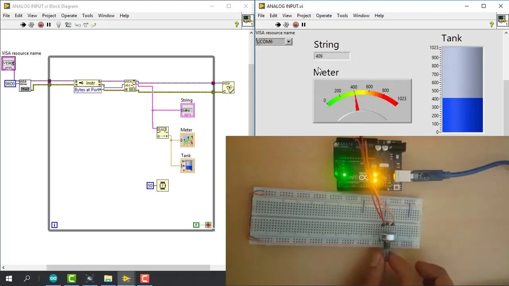Click the Bytes at Port property
Viewport: 509px width, 286px height.
click(x=87, y=90)
